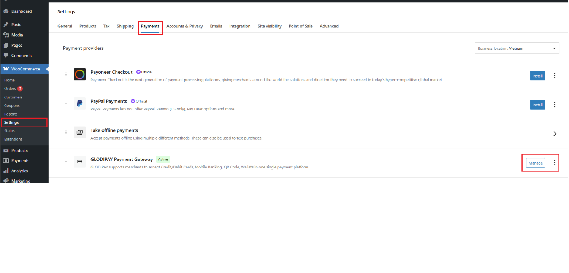Click the red Orders count badge
This screenshot has width=569, height=273.
(x=20, y=89)
